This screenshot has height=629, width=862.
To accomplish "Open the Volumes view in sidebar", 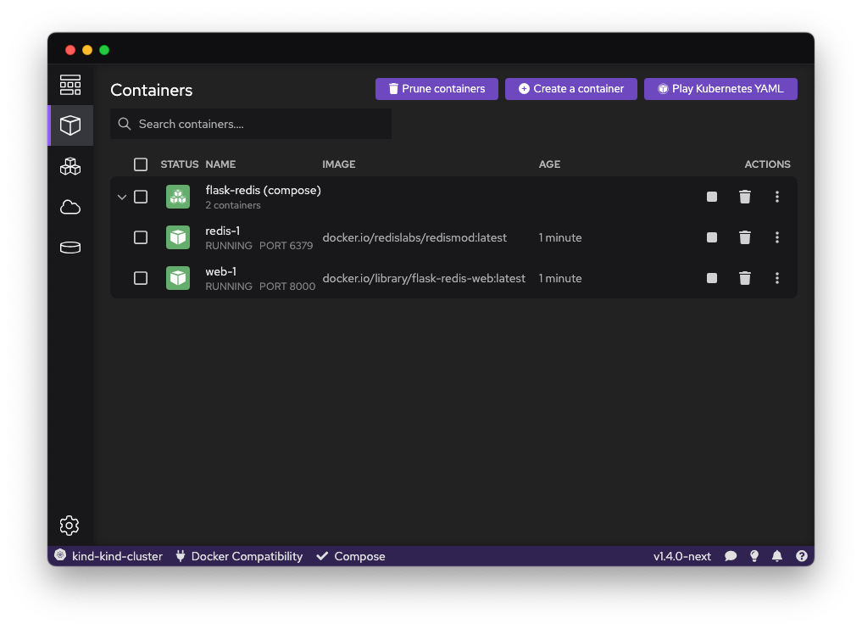I will click(x=70, y=248).
